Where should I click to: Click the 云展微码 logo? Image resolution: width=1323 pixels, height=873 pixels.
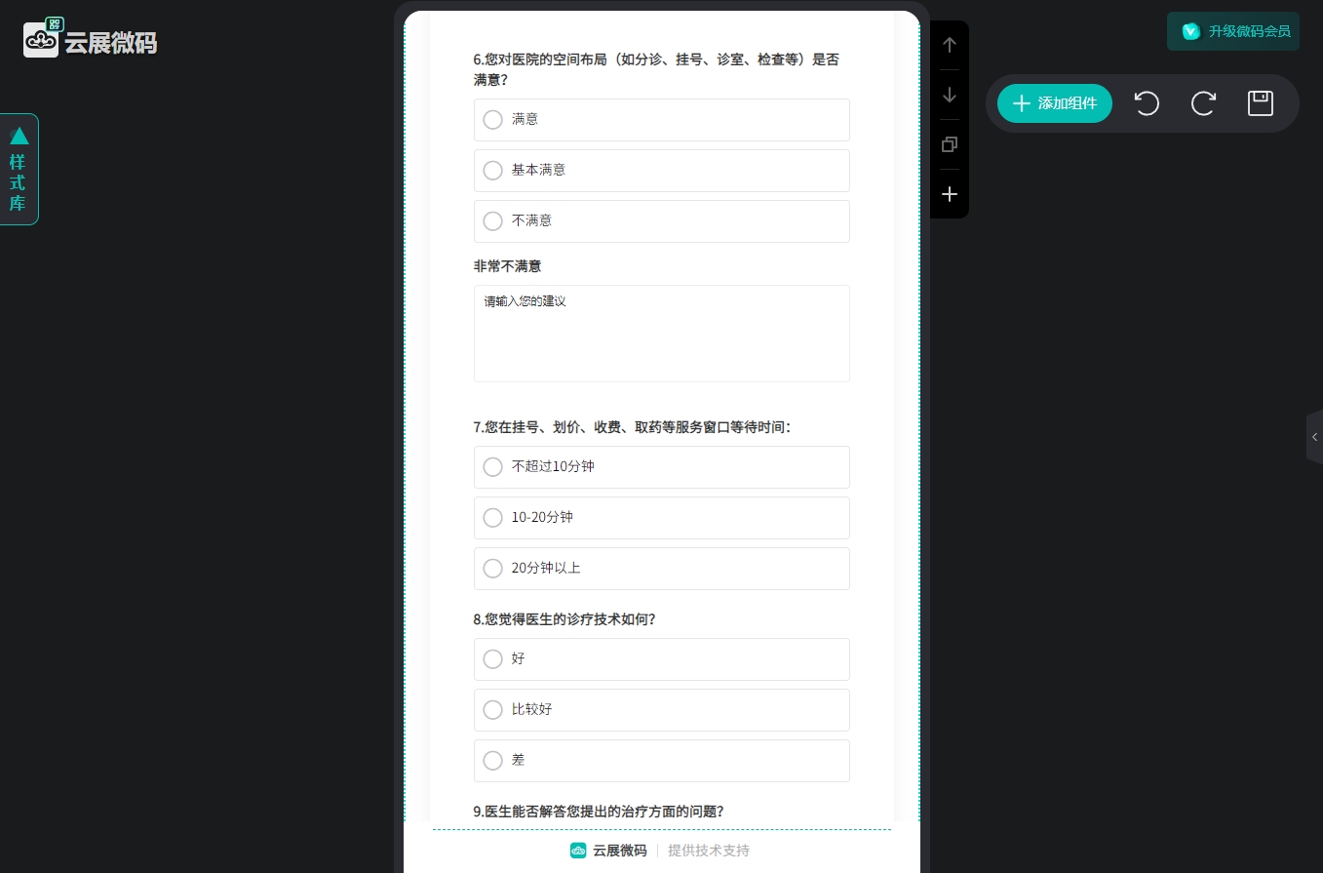click(90, 39)
